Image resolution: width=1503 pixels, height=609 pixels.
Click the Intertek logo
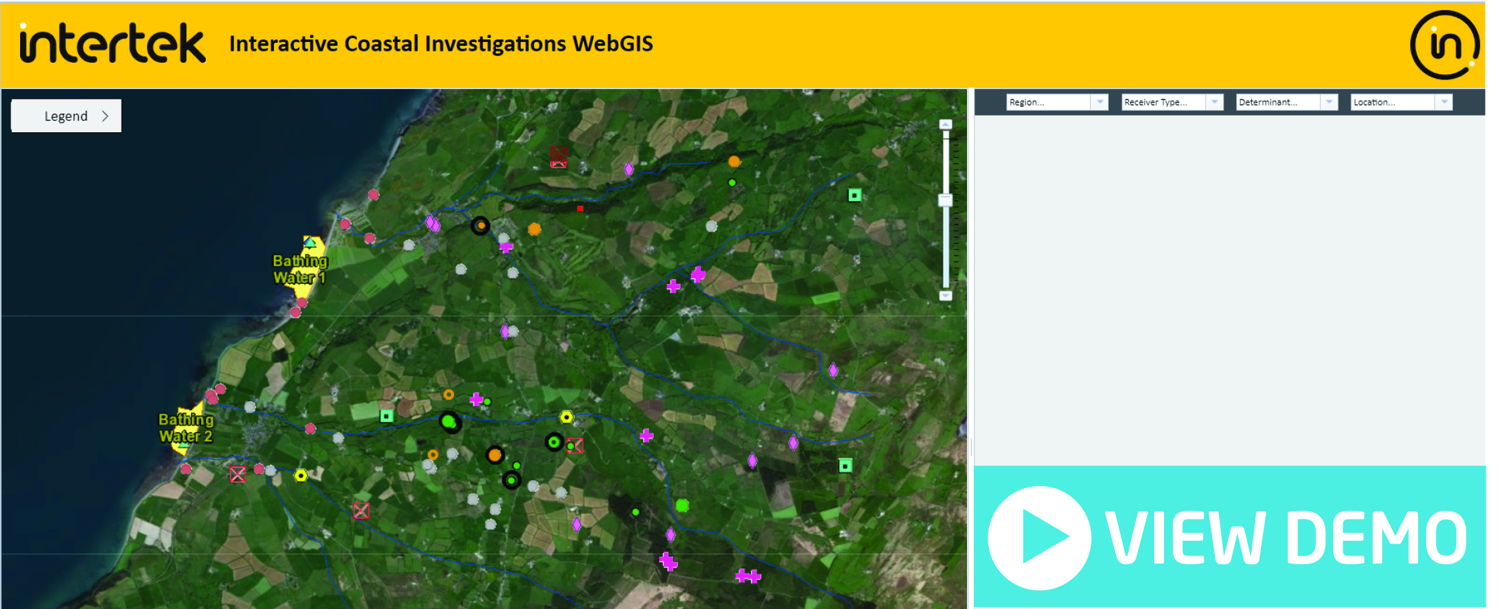[x=112, y=43]
